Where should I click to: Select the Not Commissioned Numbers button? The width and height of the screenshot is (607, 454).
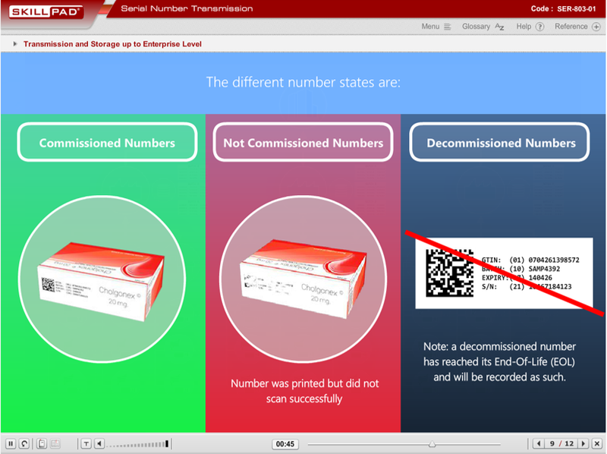coord(303,142)
